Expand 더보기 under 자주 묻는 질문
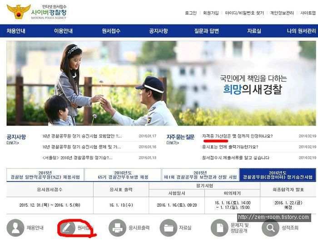 coord(173,143)
